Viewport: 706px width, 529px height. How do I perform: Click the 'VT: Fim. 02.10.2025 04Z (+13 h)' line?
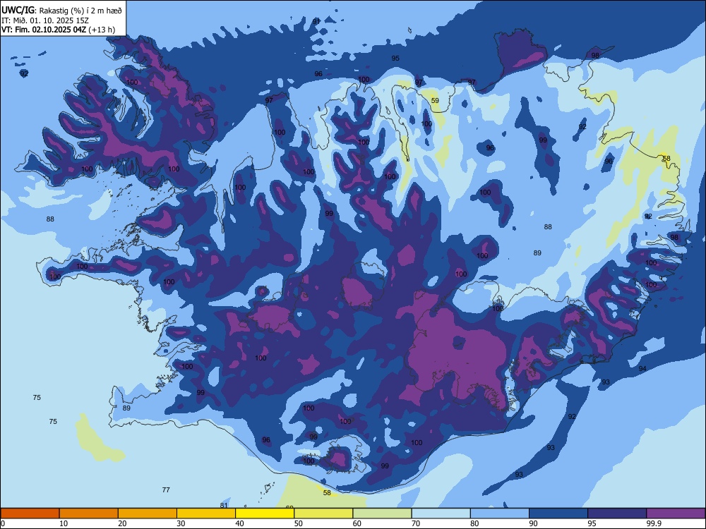point(58,30)
